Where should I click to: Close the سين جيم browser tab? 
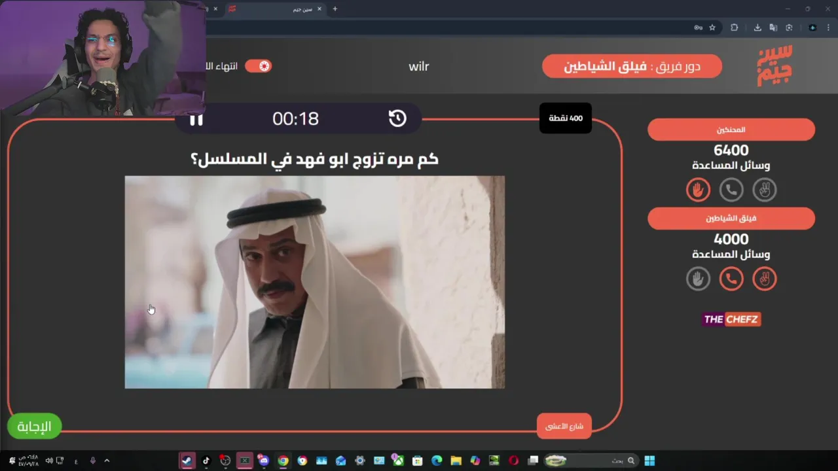pyautogui.click(x=319, y=9)
